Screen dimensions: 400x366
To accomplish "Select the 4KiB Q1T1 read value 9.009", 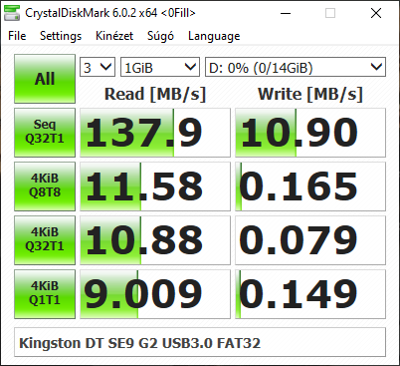I will pyautogui.click(x=155, y=294).
